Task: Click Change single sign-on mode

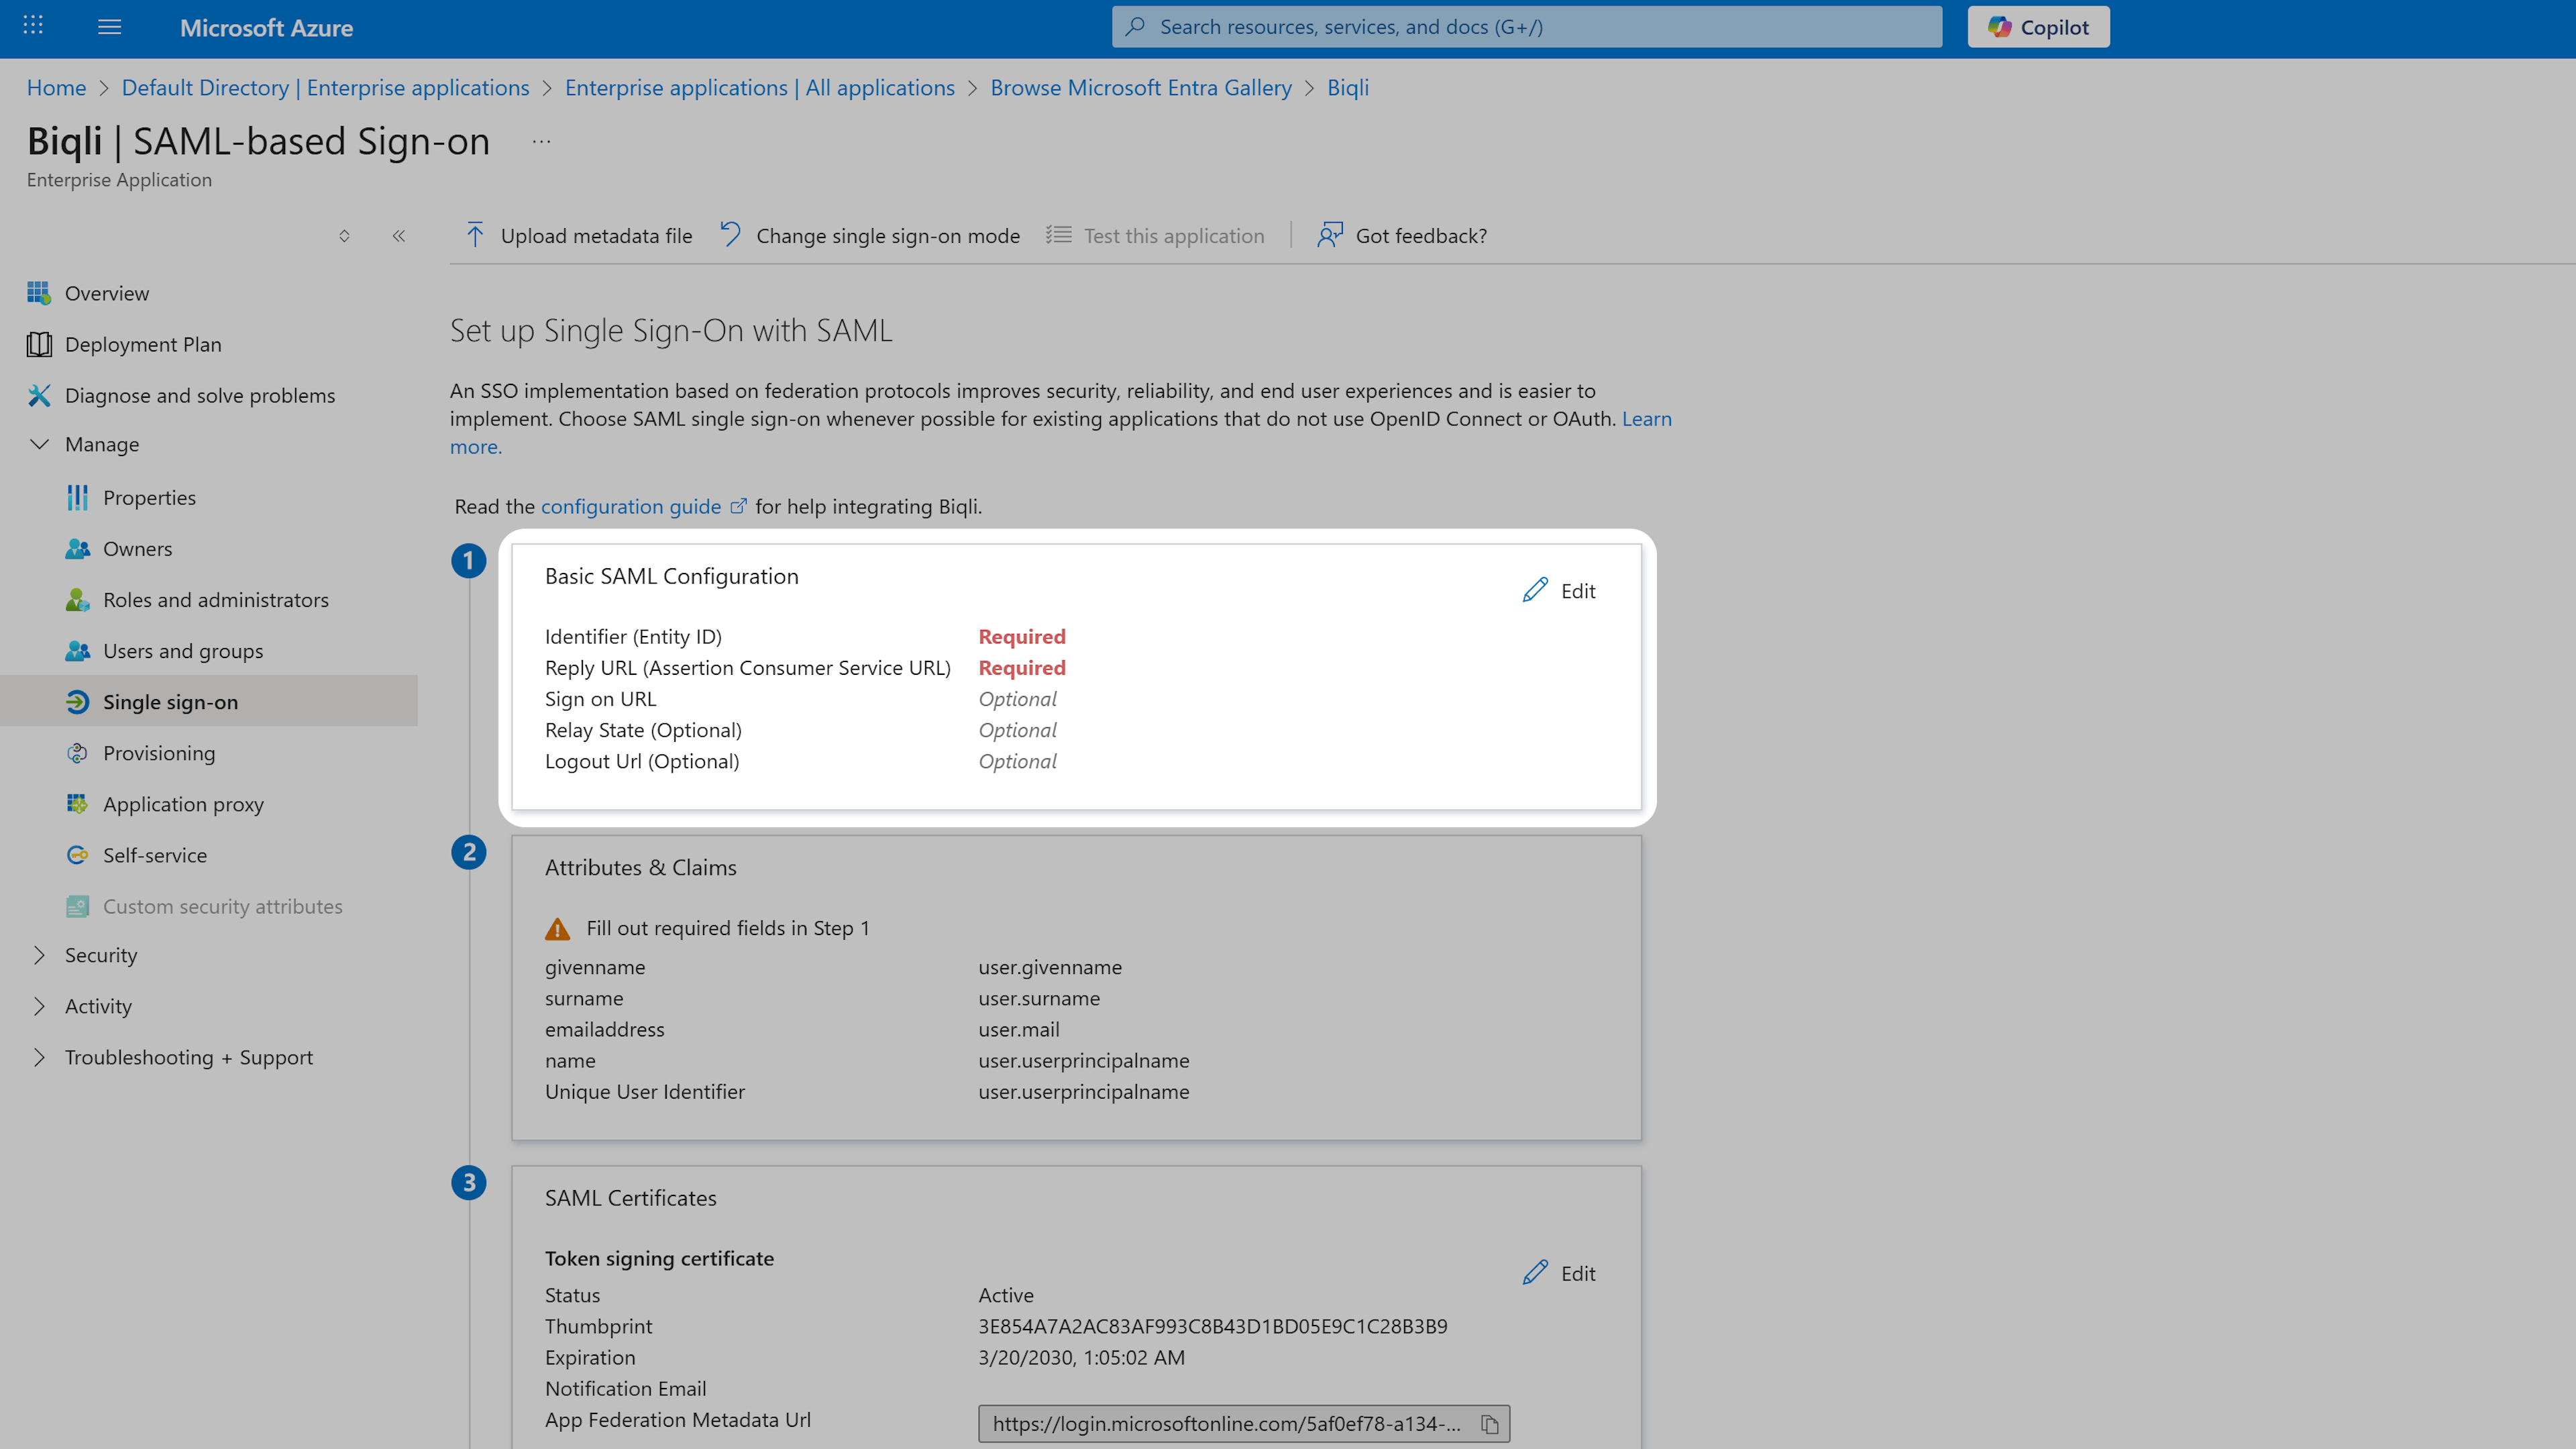Action: pos(870,235)
